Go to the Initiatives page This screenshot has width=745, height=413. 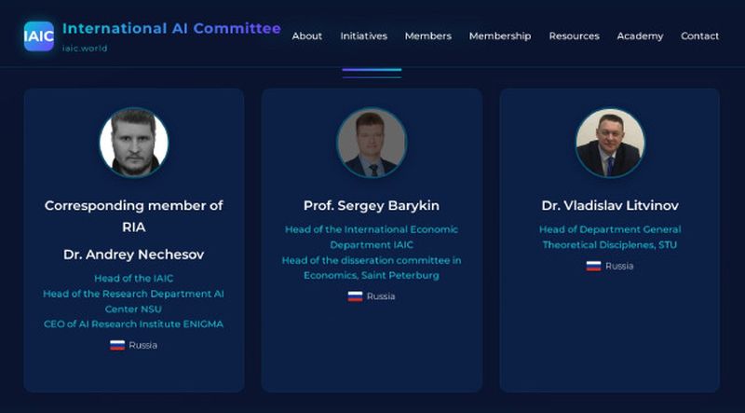tap(363, 36)
